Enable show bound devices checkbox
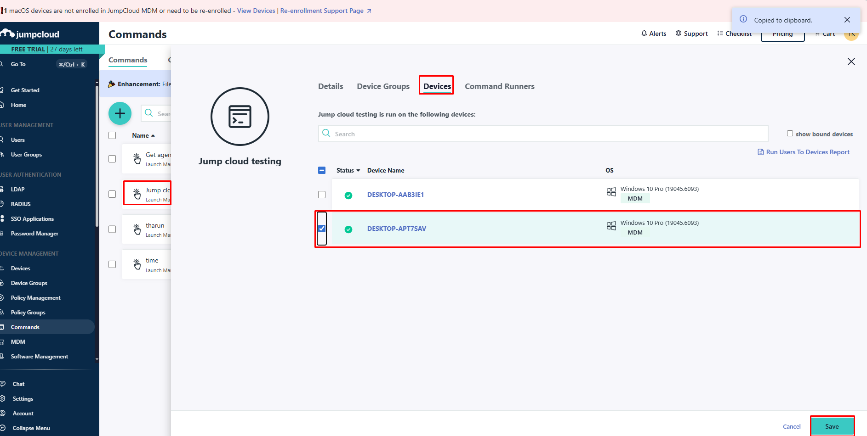The image size is (867, 436). pyautogui.click(x=790, y=134)
